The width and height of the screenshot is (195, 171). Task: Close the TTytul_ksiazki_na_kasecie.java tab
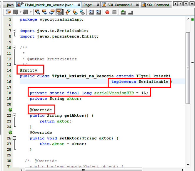click(x=79, y=5)
